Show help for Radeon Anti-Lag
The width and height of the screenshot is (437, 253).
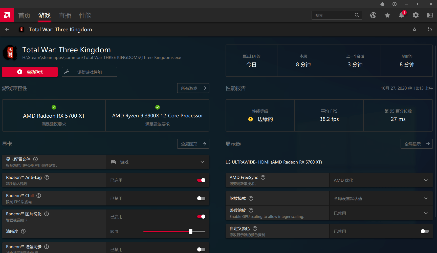pyautogui.click(x=47, y=177)
